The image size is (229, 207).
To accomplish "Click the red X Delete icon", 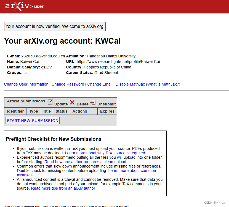I will tap(72, 102).
